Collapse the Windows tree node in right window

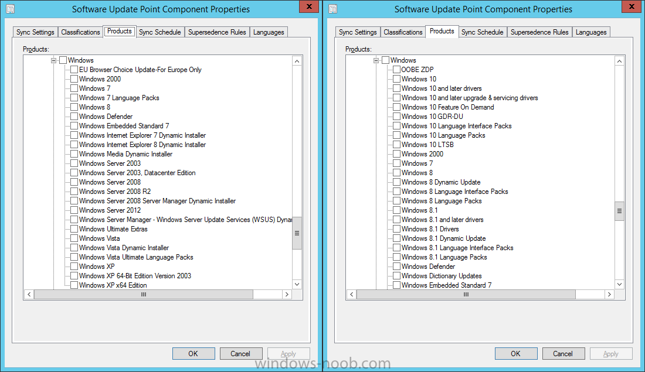click(376, 60)
